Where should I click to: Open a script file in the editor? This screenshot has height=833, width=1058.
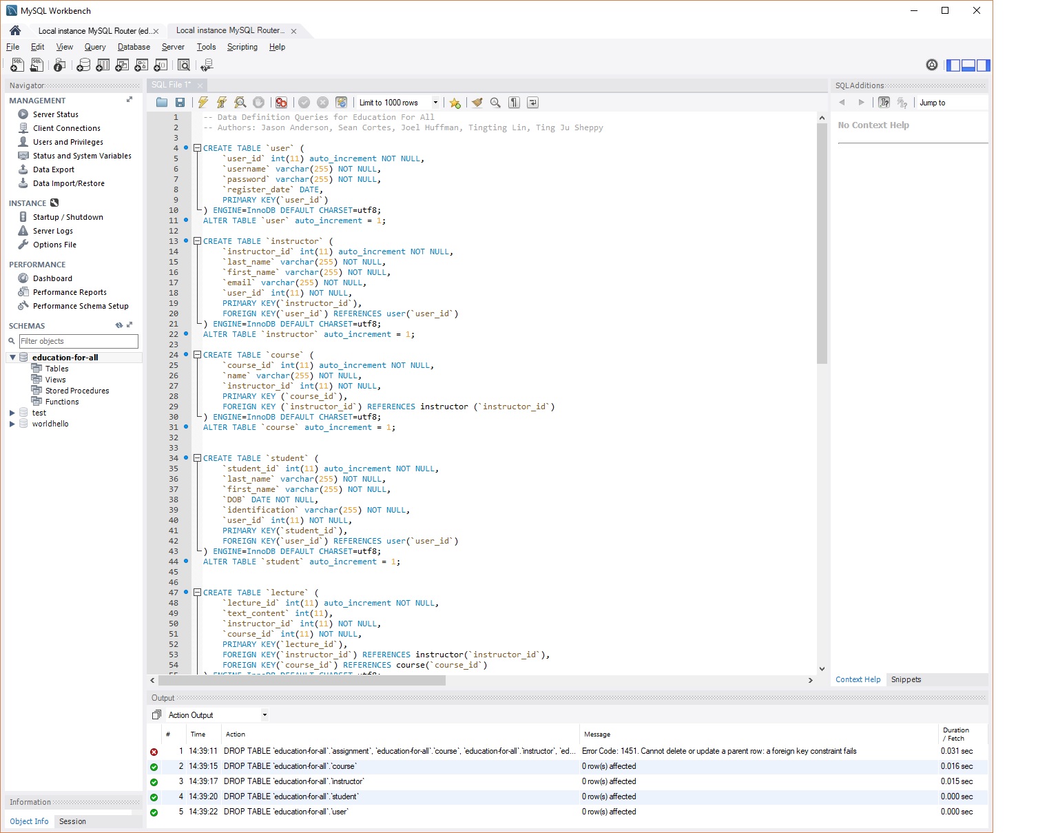pos(162,103)
